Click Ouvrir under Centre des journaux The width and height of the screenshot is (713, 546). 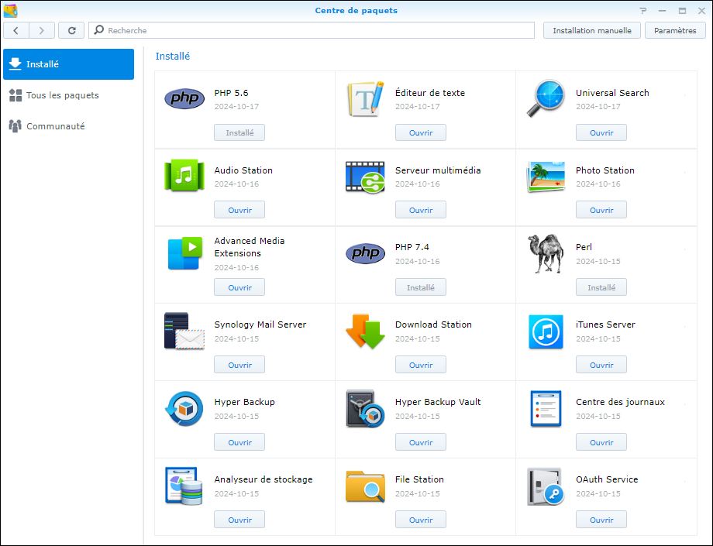coord(601,442)
